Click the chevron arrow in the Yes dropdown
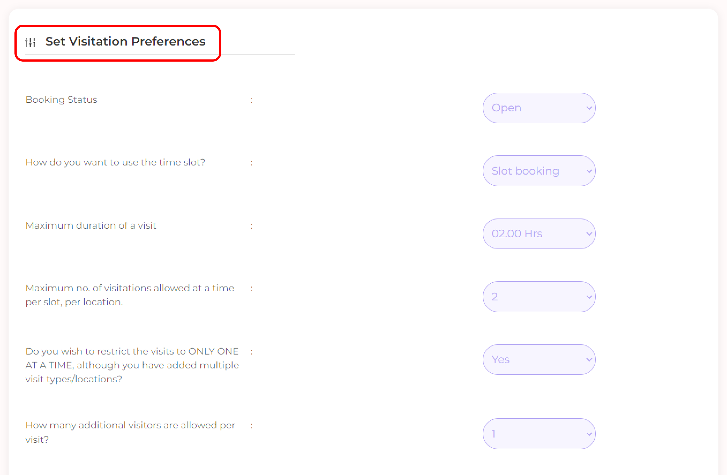This screenshot has height=475, width=727. tap(589, 360)
